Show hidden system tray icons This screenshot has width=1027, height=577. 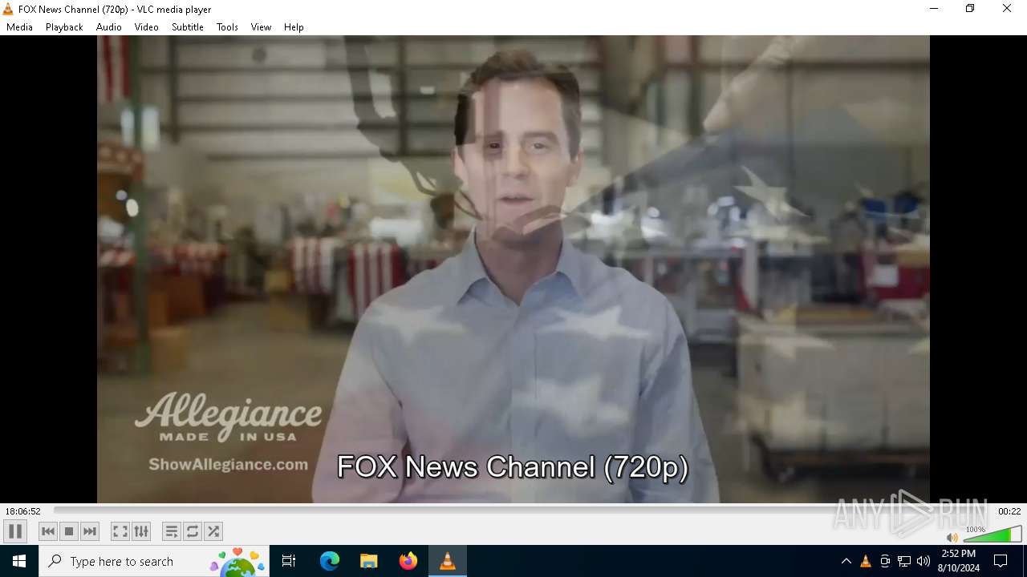click(x=846, y=561)
